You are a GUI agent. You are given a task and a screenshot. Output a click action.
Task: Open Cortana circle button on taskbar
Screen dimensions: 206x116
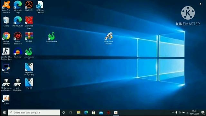(x=64, y=112)
